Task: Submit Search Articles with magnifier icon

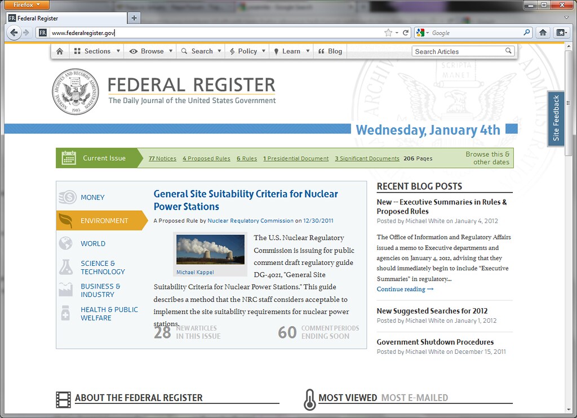Action: (508, 51)
